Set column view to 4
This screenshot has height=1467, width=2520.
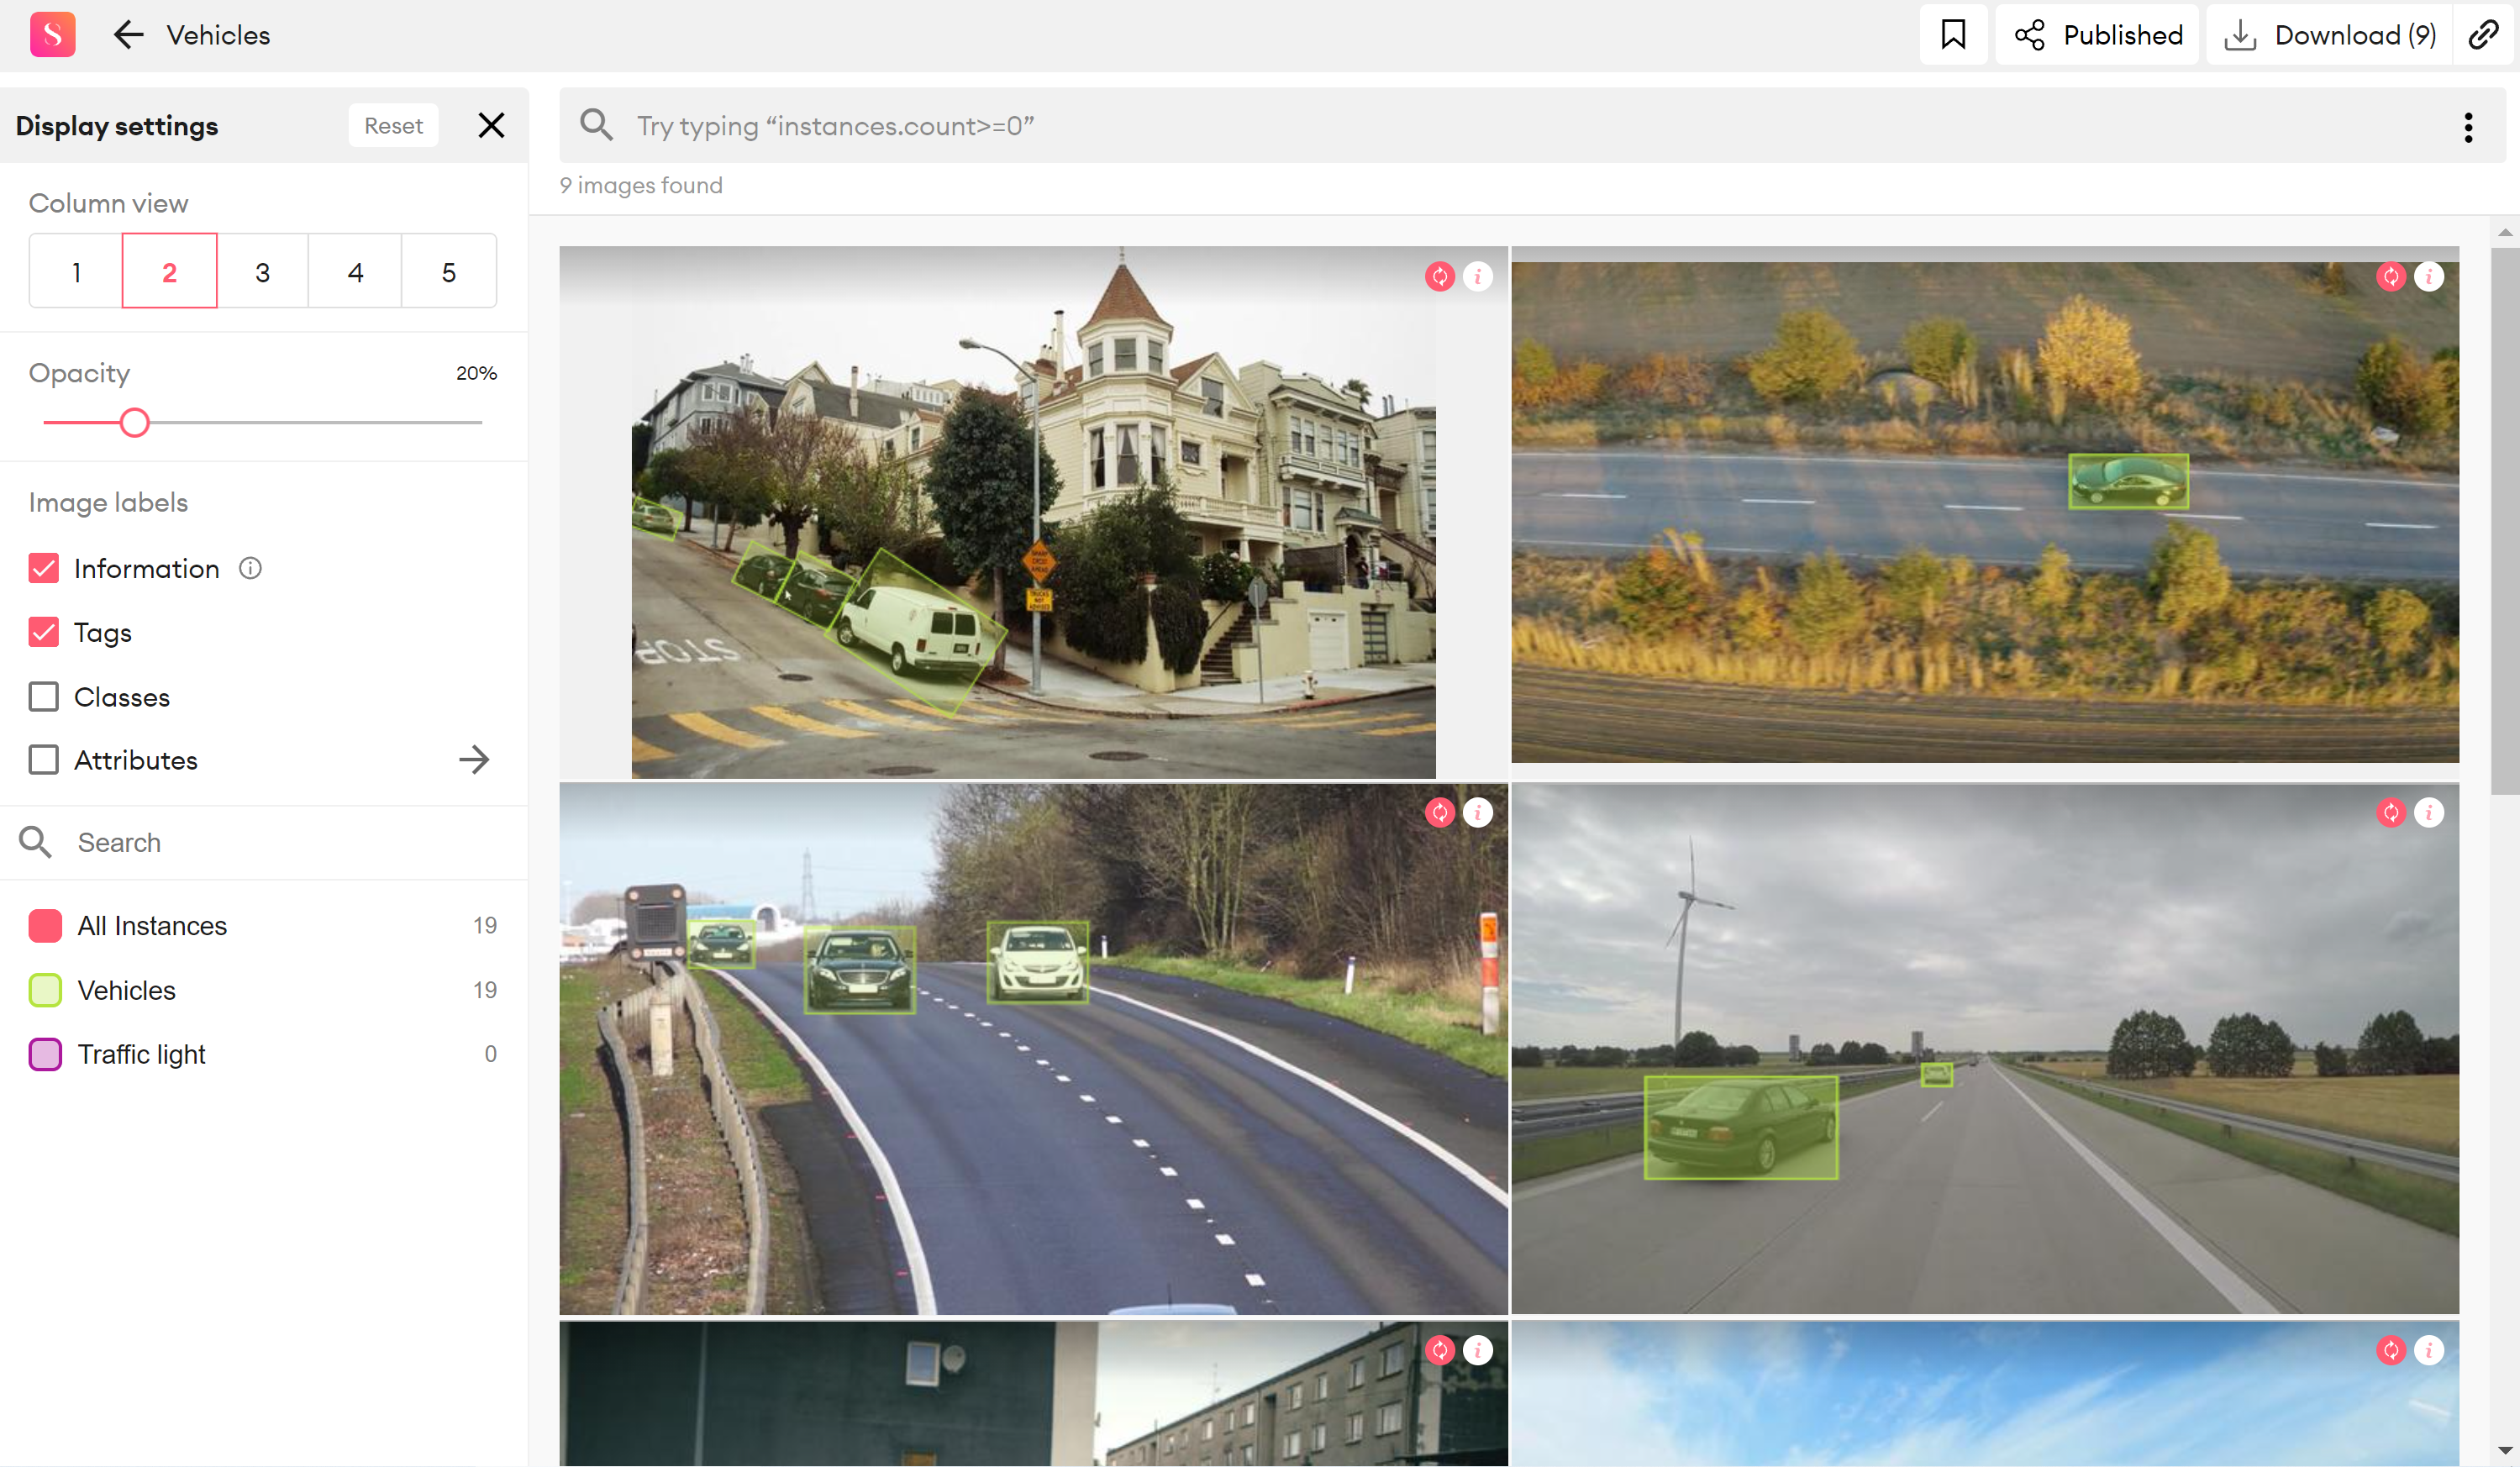[355, 272]
